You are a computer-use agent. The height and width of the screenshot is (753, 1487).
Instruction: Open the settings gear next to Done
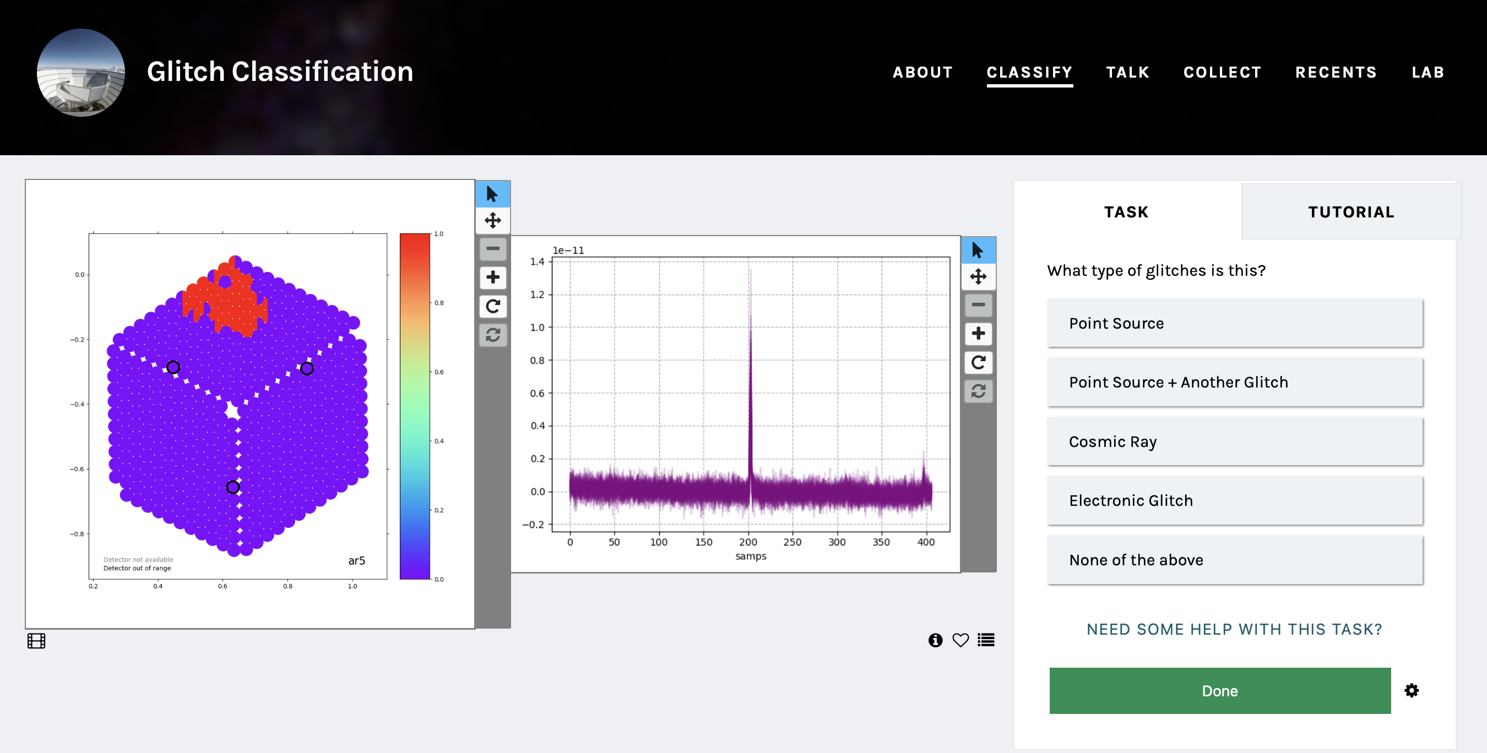pos(1412,690)
